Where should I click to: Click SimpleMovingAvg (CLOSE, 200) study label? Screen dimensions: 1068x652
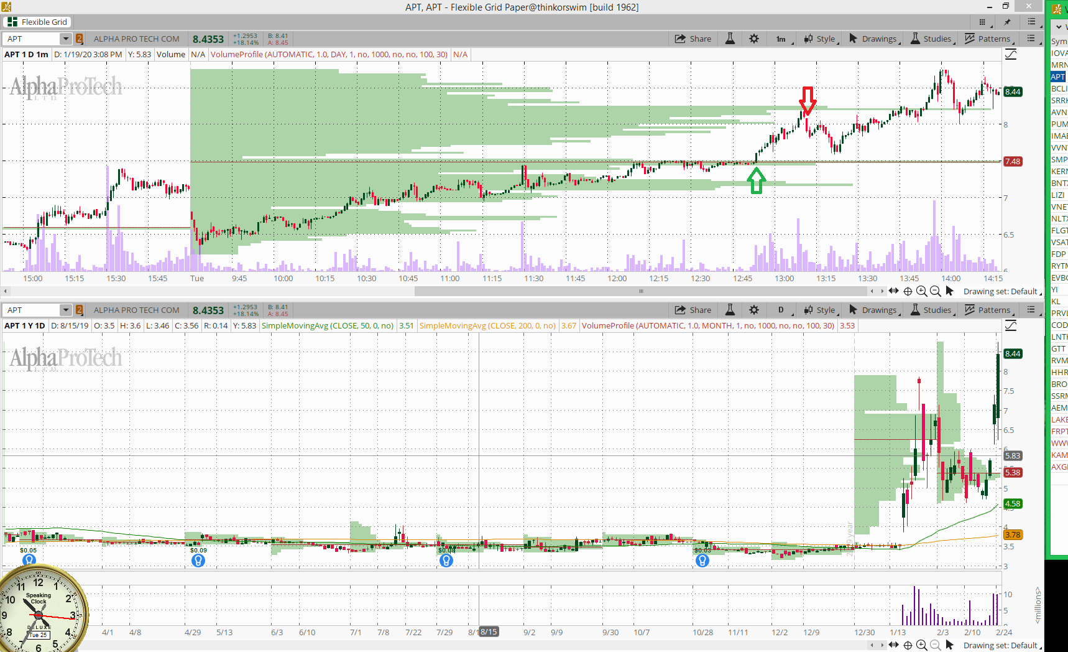(x=487, y=326)
